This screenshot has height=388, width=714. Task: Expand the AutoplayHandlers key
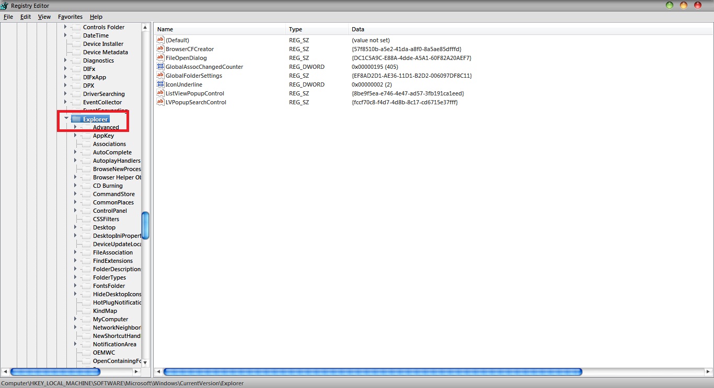(75, 161)
